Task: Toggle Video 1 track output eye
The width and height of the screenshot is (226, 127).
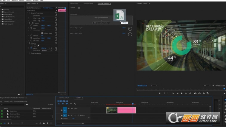Action: [x=72, y=109]
